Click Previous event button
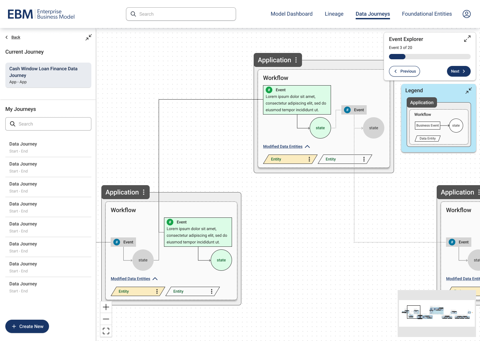 point(405,71)
